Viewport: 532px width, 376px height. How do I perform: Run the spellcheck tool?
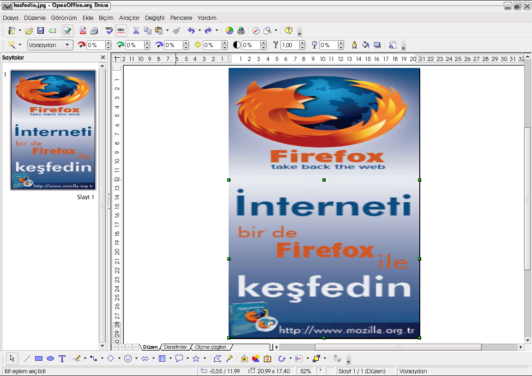coord(109,31)
